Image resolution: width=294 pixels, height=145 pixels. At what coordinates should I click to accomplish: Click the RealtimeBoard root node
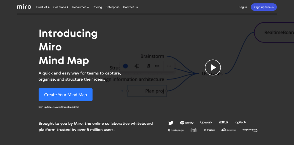point(275,33)
